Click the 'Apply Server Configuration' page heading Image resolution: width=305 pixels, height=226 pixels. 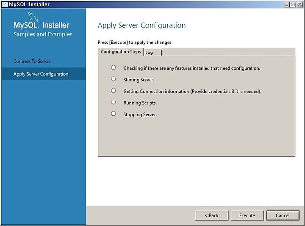click(141, 25)
